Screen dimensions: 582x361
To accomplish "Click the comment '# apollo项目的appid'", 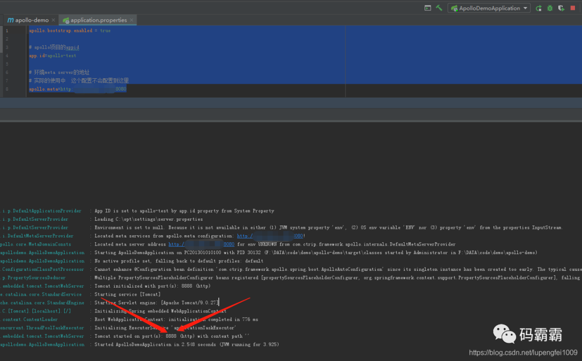I will [x=54, y=47].
